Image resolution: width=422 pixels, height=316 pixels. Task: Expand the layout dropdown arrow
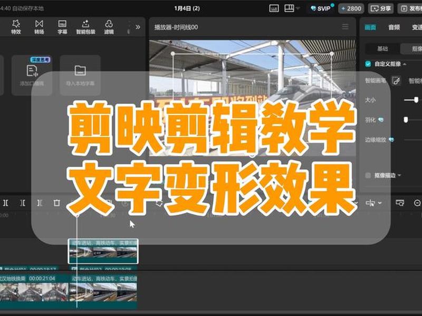tap(298, 8)
